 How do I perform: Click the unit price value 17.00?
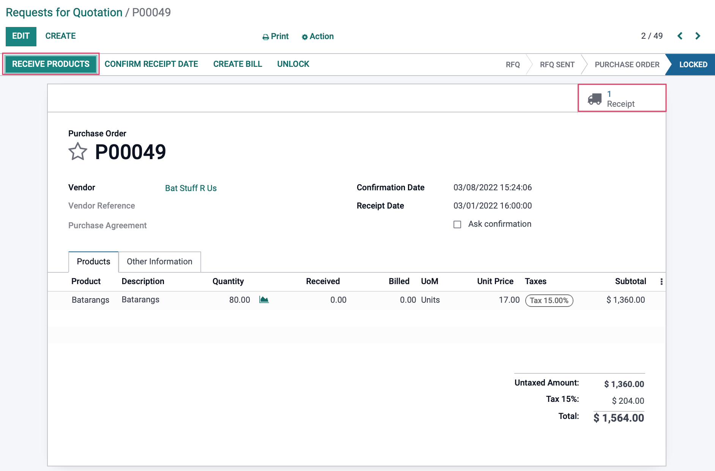(x=509, y=300)
